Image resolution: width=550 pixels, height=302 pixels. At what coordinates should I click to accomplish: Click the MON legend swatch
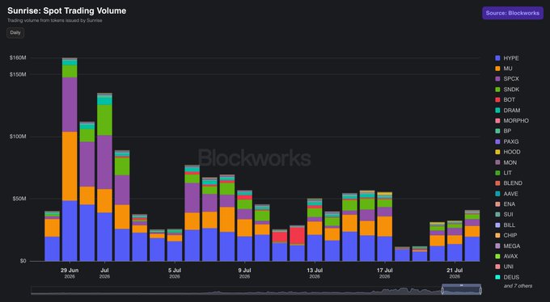(x=497, y=162)
